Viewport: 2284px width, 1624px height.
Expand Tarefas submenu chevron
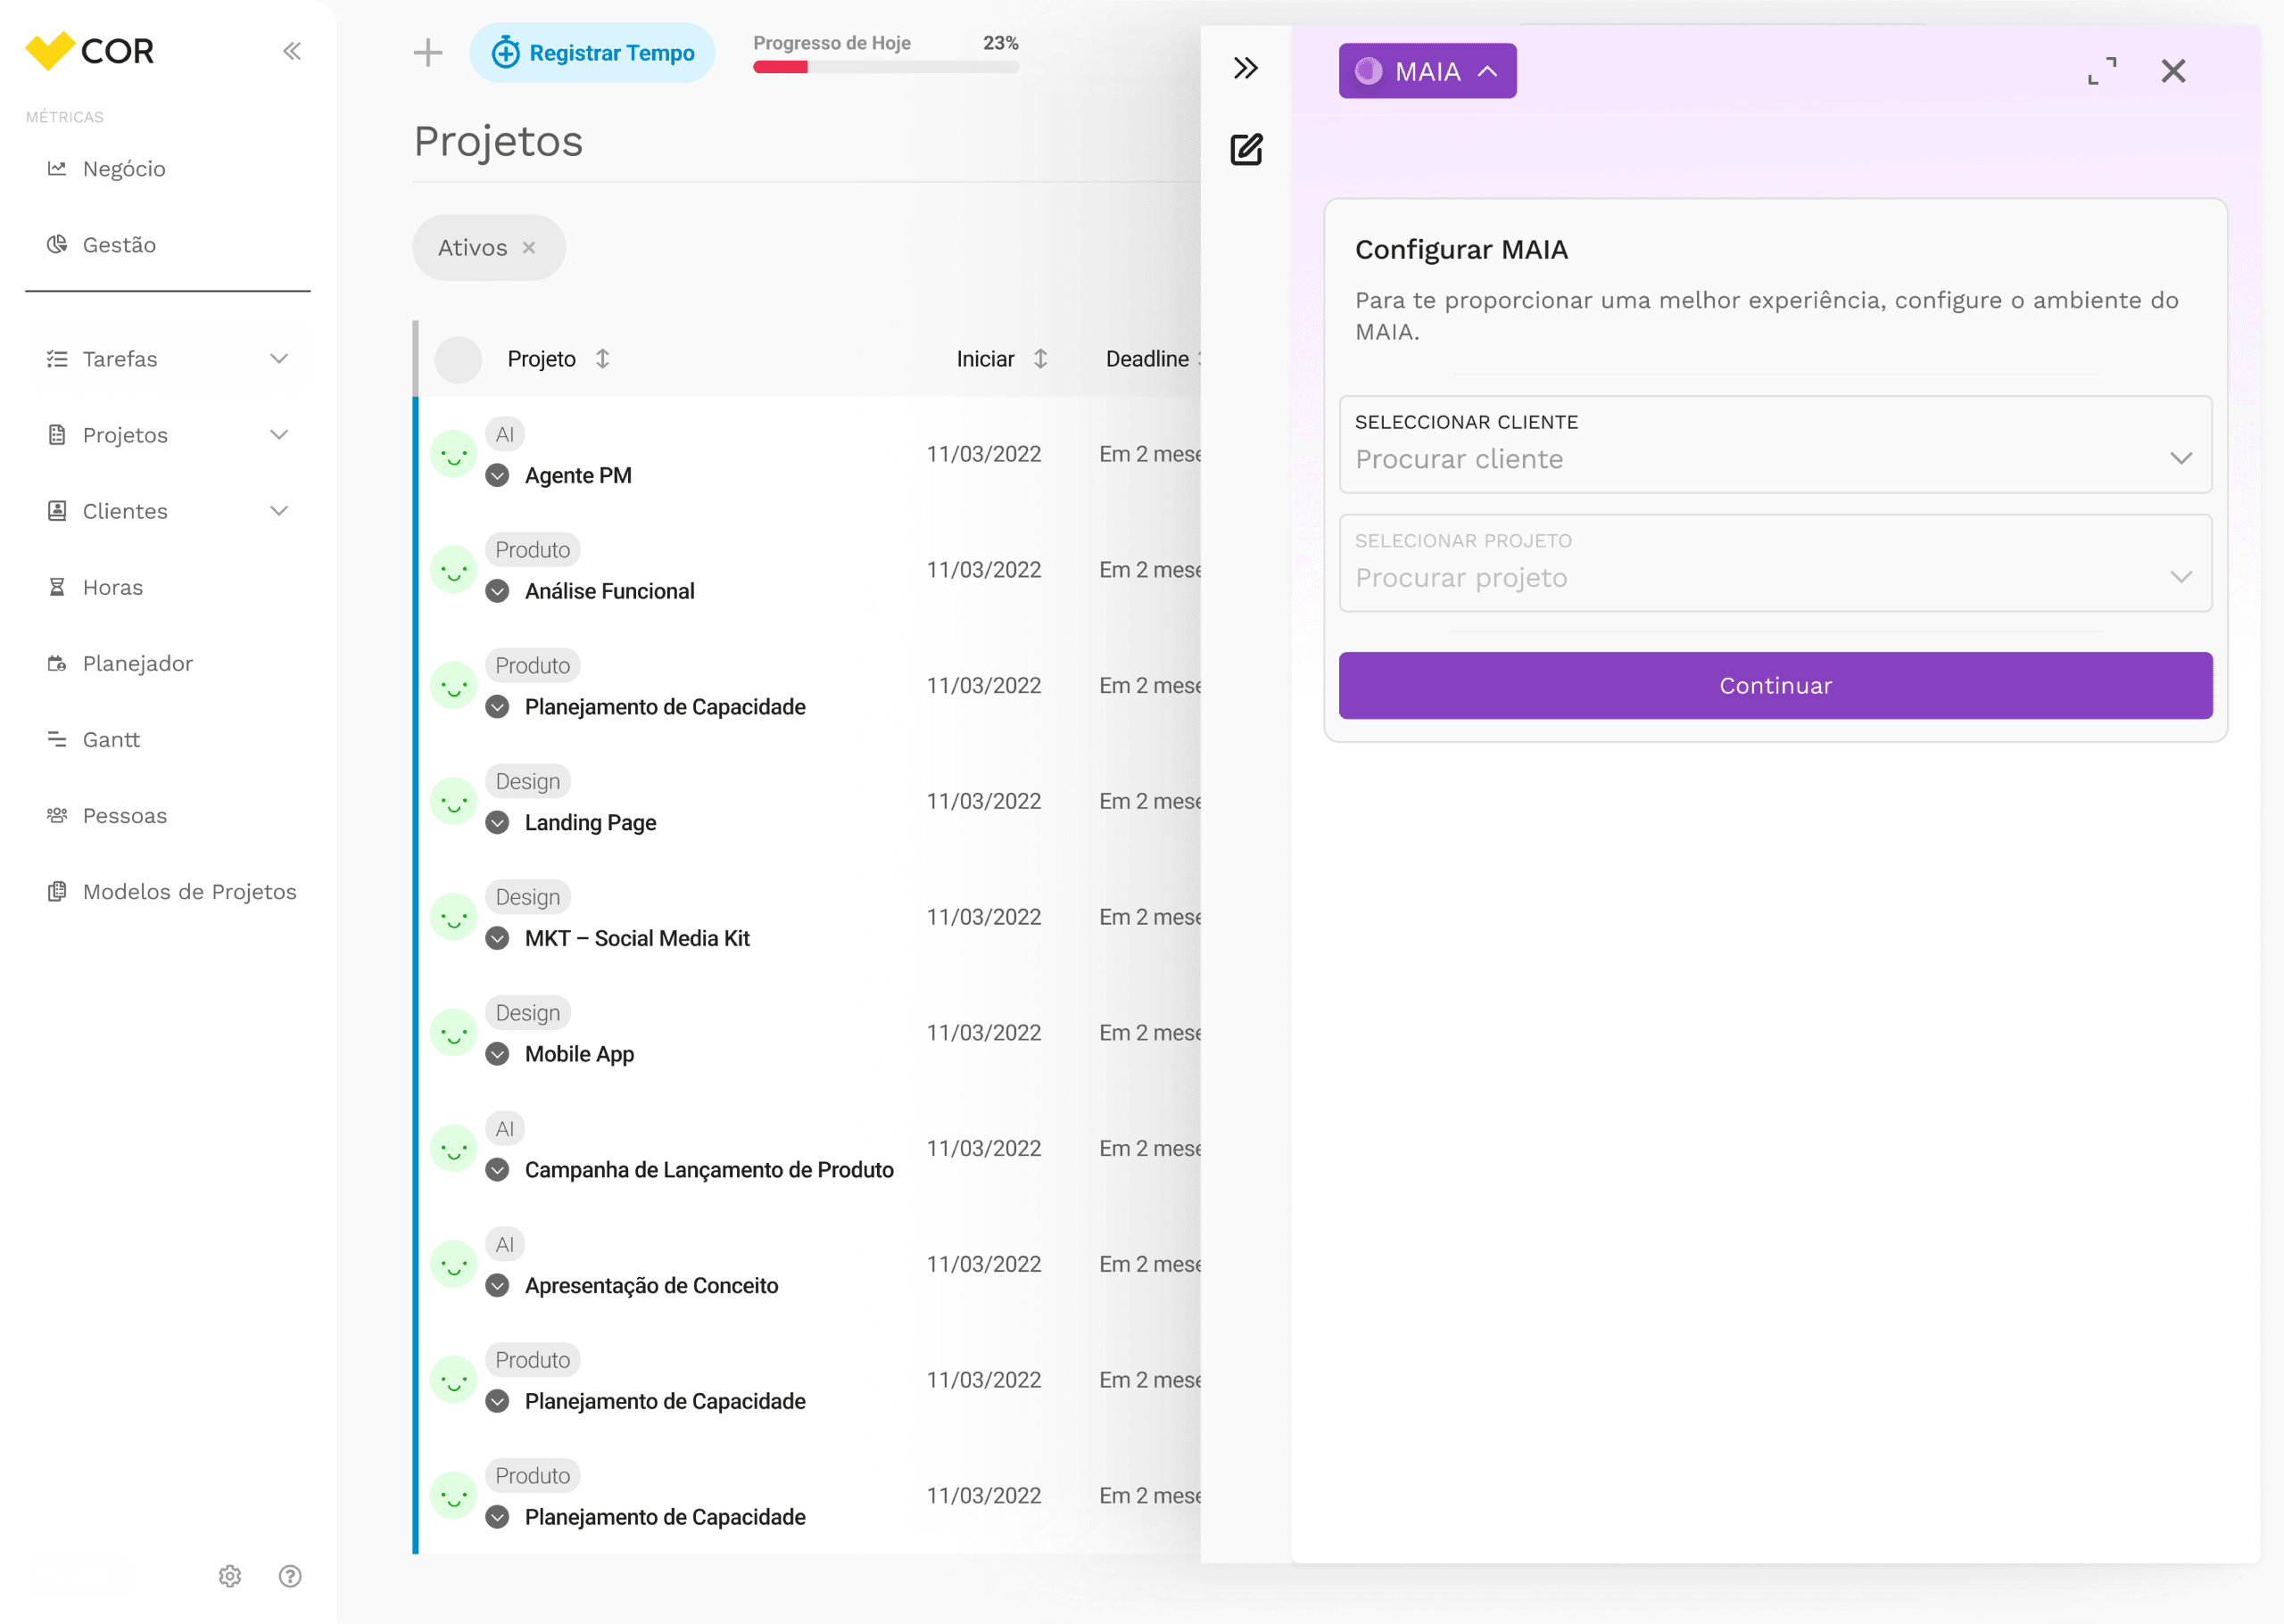tap(279, 359)
